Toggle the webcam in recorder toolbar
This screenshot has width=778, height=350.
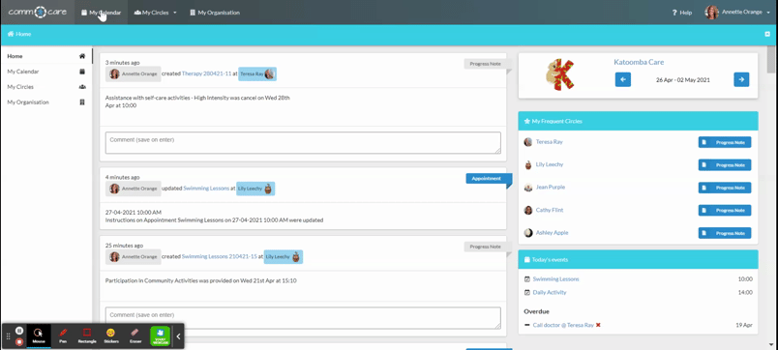coord(160,335)
